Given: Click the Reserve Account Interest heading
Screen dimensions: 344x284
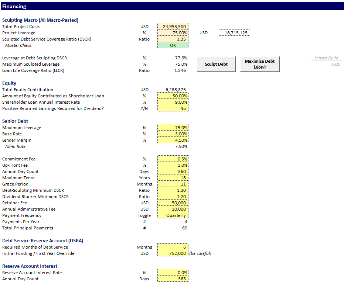Looking at the screenshot, I should pos(30,266).
